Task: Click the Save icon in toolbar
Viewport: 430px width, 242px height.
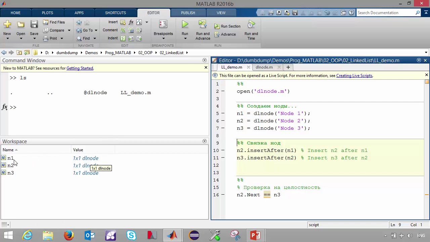Action: coord(34,25)
